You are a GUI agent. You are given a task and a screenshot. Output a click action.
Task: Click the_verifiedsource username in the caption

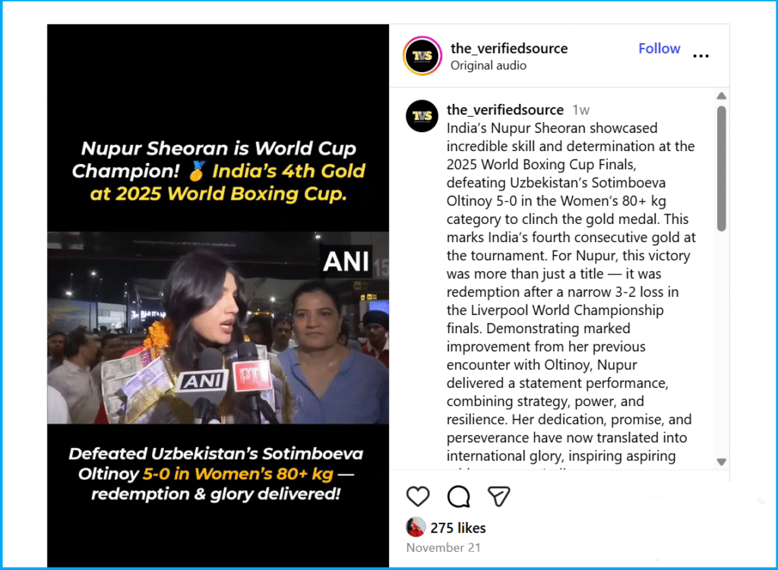click(505, 109)
